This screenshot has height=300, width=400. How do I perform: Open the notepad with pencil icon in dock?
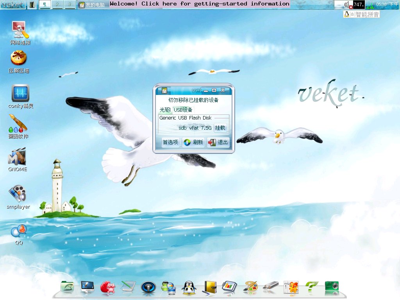coord(128,287)
